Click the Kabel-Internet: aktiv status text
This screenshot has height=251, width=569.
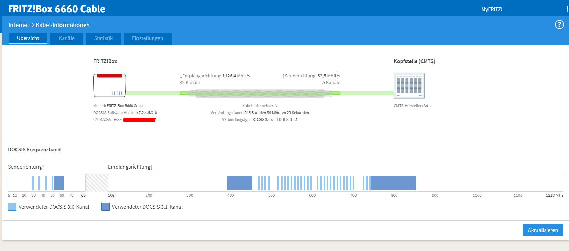[x=260, y=106]
